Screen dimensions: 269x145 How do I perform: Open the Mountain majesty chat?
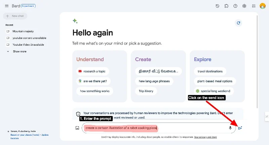(x=22, y=31)
